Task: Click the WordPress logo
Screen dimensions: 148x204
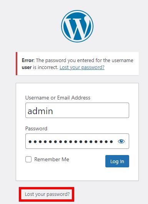Action: click(x=77, y=26)
